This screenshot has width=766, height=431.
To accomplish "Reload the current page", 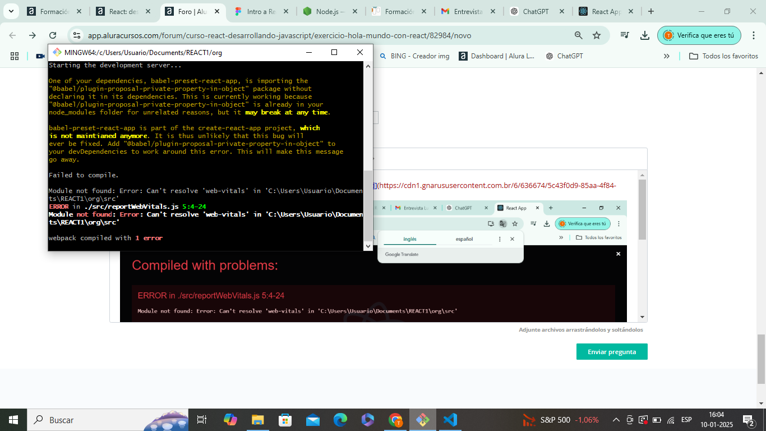I will point(53,35).
